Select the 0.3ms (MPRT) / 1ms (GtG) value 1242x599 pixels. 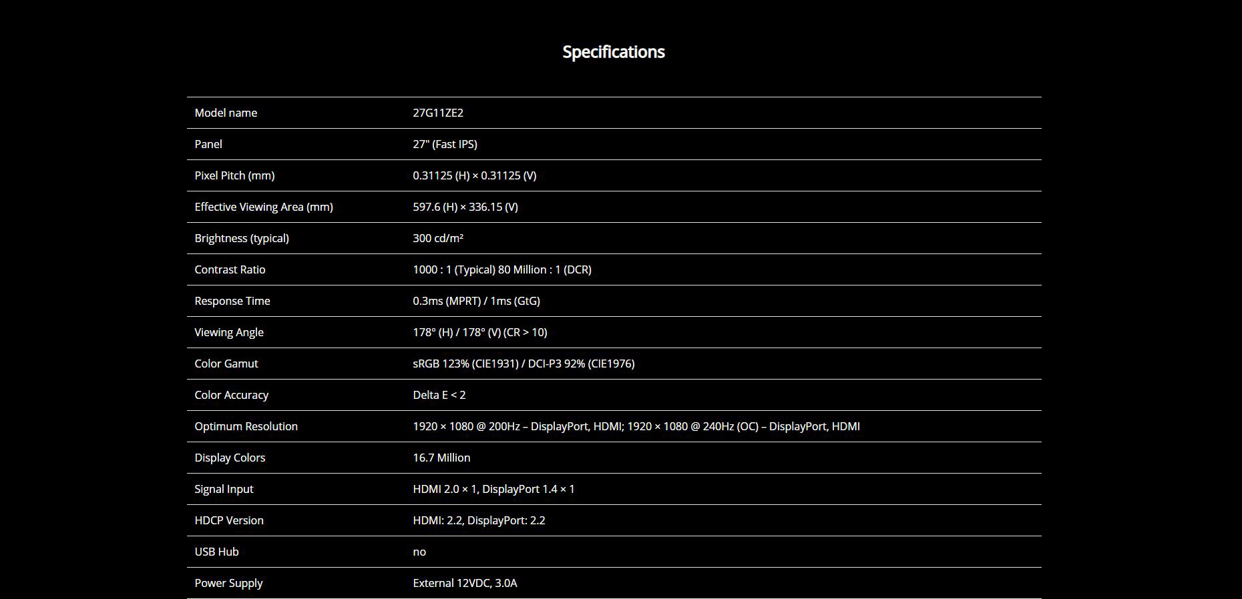click(x=476, y=301)
